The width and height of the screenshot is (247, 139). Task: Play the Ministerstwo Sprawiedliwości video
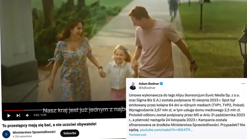(x=9, y=116)
